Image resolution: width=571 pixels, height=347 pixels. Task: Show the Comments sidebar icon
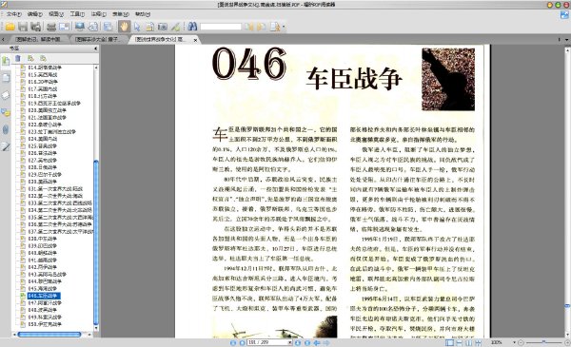[x=6, y=112]
